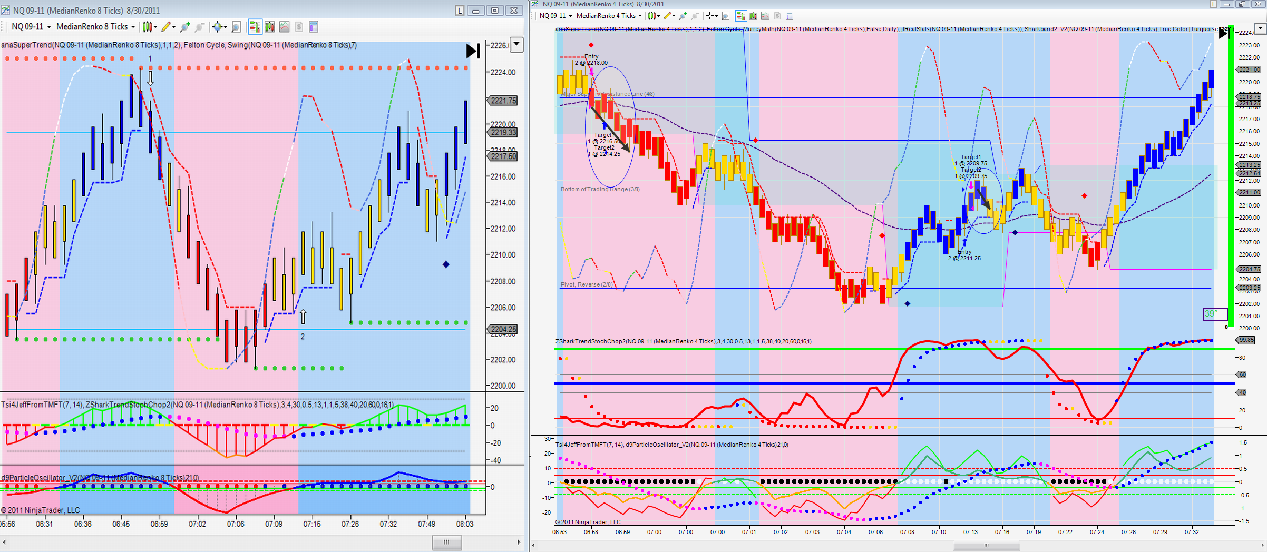Click the 2217.50 price marker in 8 Ticks chart
1267x552 pixels.
(502, 156)
